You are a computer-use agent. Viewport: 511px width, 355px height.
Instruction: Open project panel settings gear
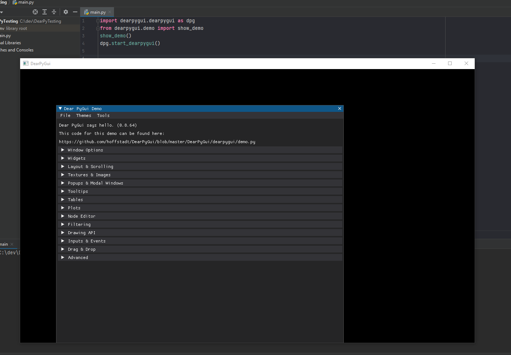click(66, 12)
